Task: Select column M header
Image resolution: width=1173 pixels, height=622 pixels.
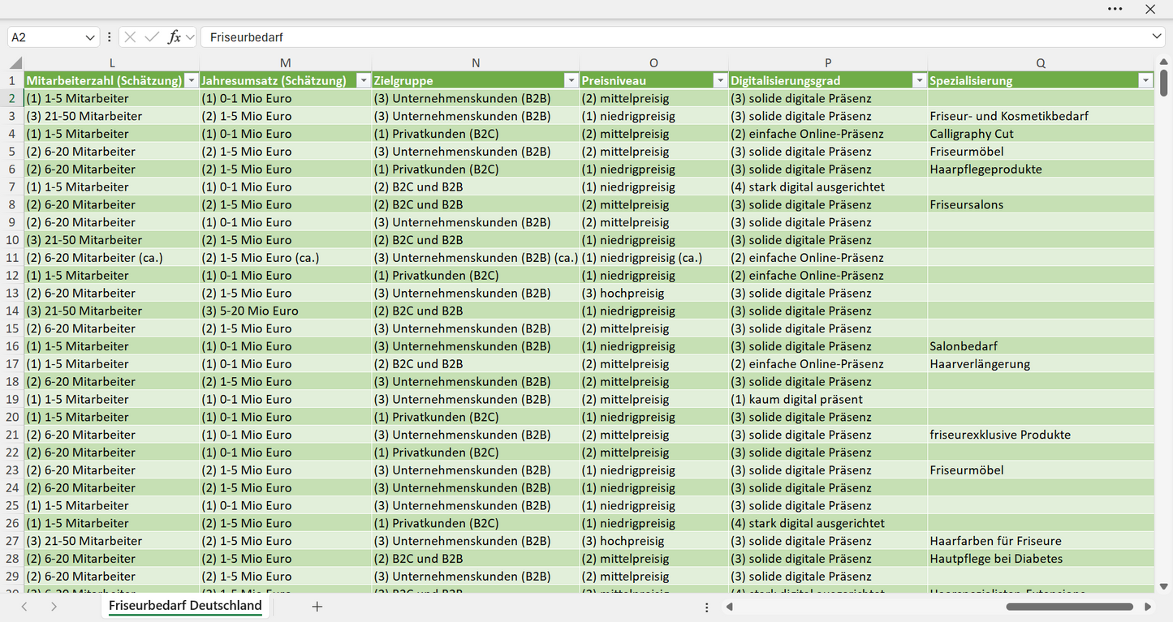Action: coord(286,63)
